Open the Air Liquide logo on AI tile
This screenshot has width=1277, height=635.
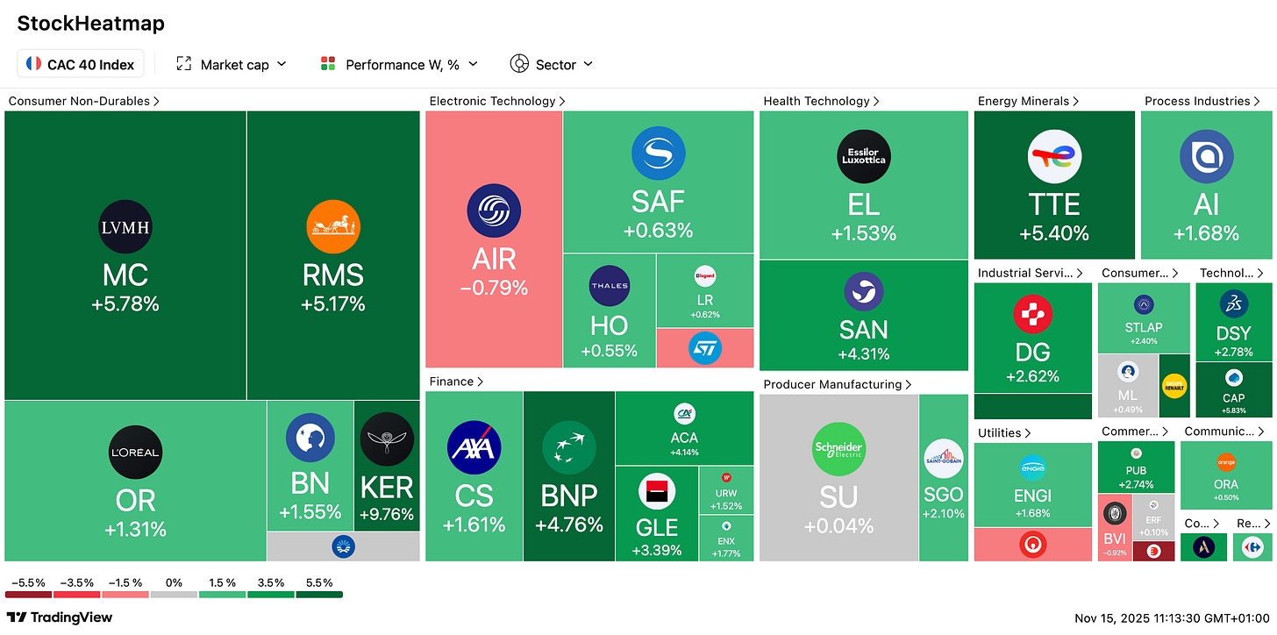(1206, 156)
